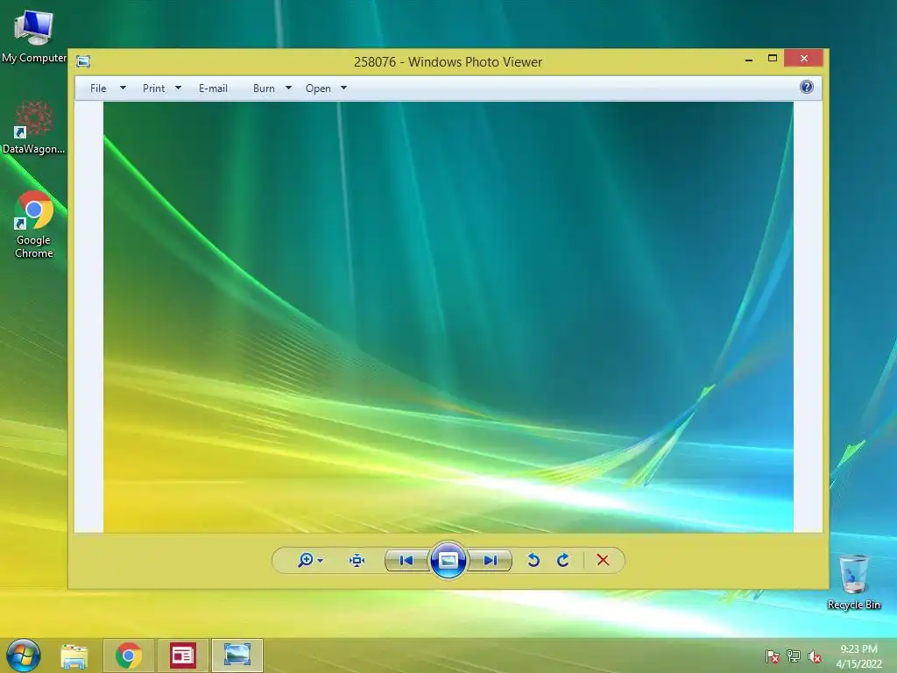Select the Google Chrome desktop shortcut
897x673 pixels.
click(x=34, y=224)
